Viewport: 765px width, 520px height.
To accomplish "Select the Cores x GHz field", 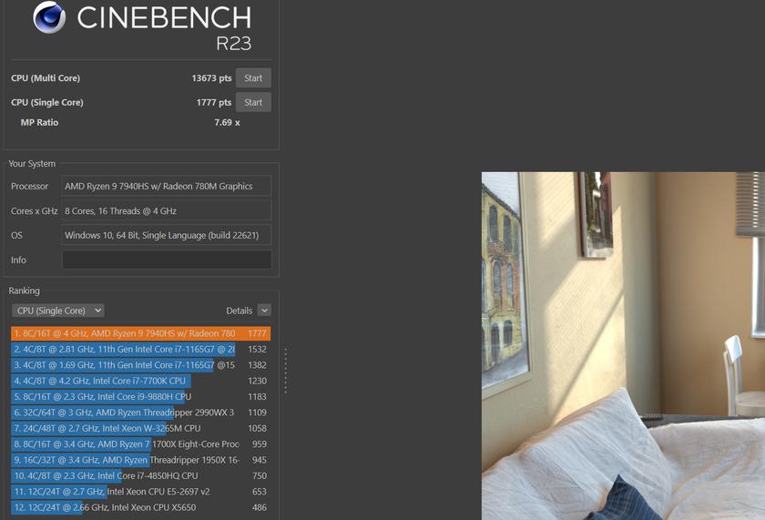I will tap(167, 210).
